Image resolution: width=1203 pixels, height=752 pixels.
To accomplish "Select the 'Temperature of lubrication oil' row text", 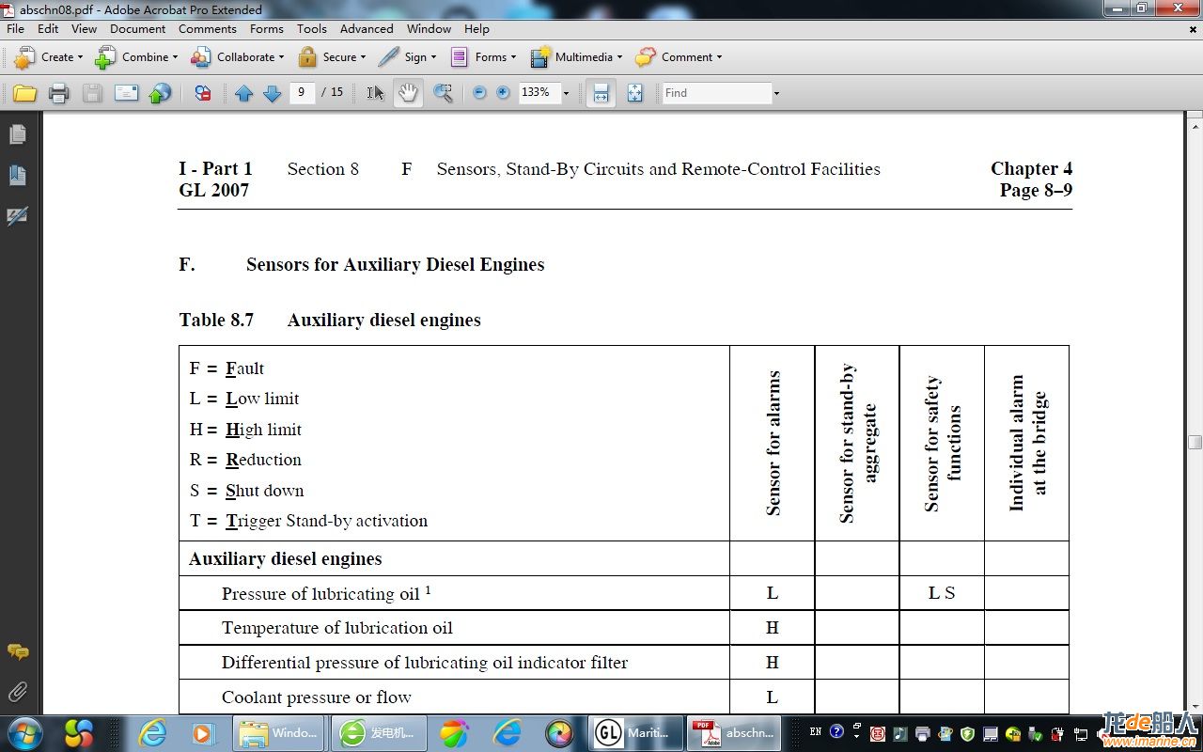I will [337, 628].
